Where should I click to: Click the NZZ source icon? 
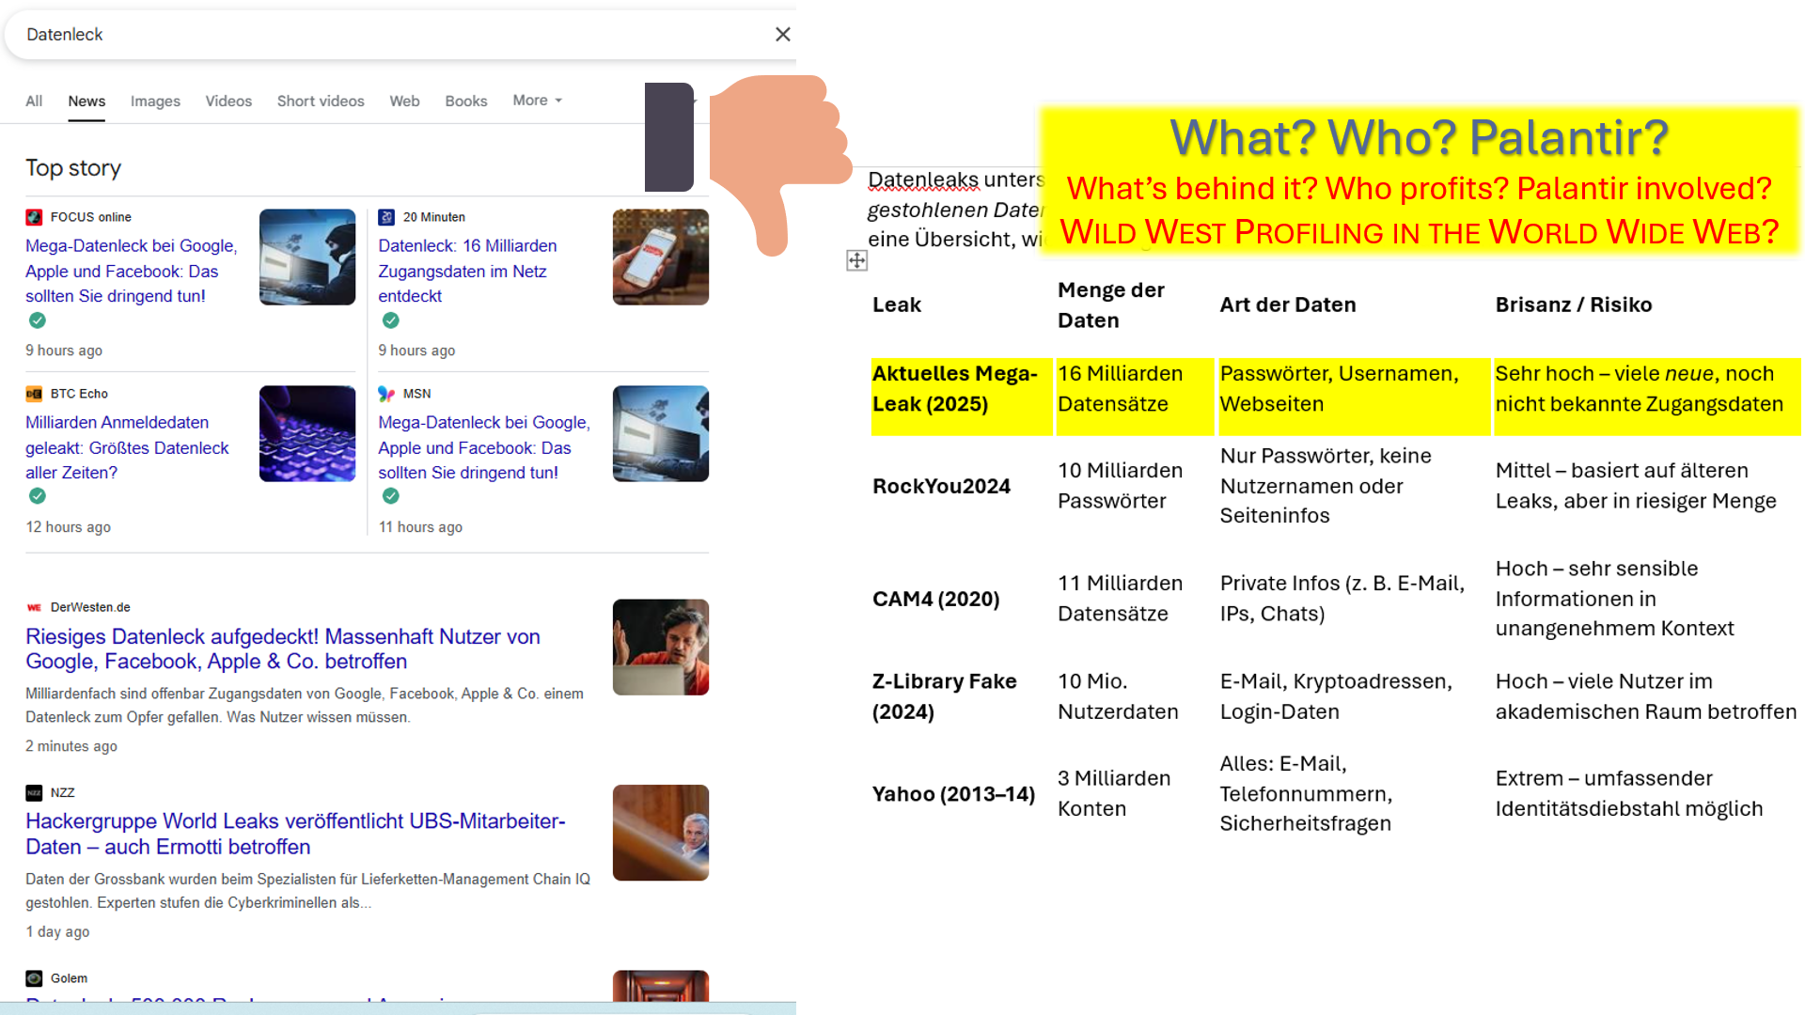click(34, 793)
